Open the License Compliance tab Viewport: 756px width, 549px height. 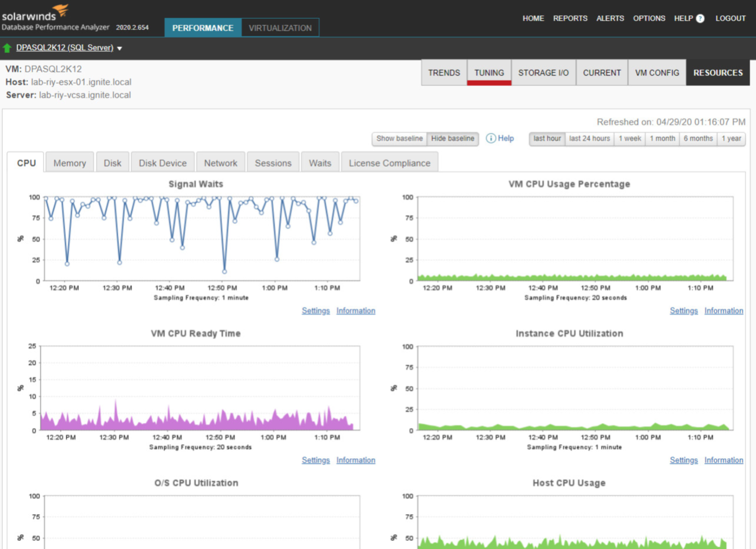[389, 163]
